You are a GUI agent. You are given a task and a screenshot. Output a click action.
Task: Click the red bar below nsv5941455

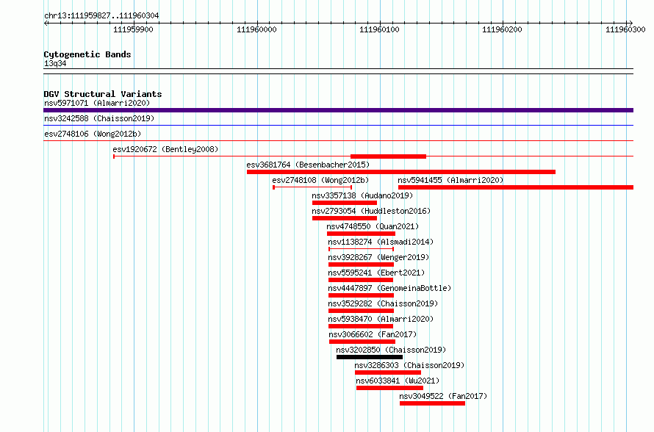[516, 187]
